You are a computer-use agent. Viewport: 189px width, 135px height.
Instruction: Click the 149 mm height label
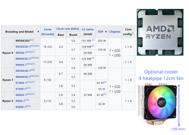tap(178, 129)
